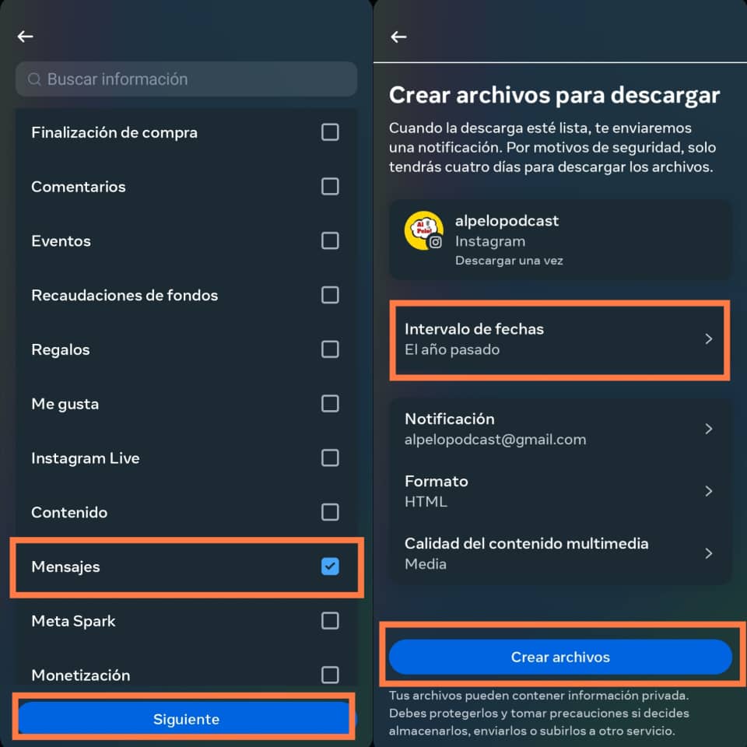The image size is (747, 747).
Task: Select the Eventos list item
Action: pos(186,240)
